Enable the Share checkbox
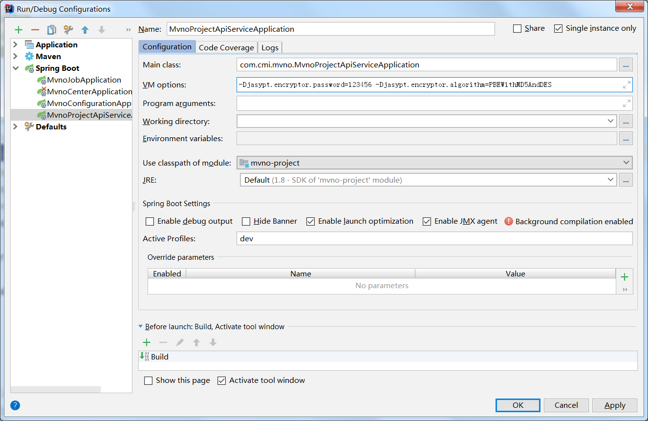This screenshot has width=648, height=421. [518, 29]
